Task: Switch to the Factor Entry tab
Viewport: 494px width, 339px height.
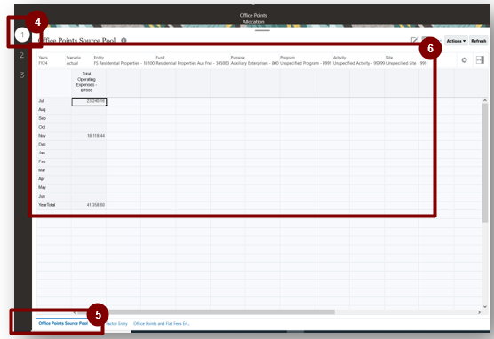Action: (117, 324)
